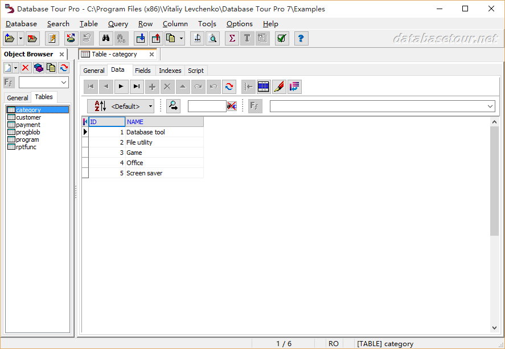The height and width of the screenshot is (349, 505).
Task: Switch to the Fields tab
Action: point(143,71)
